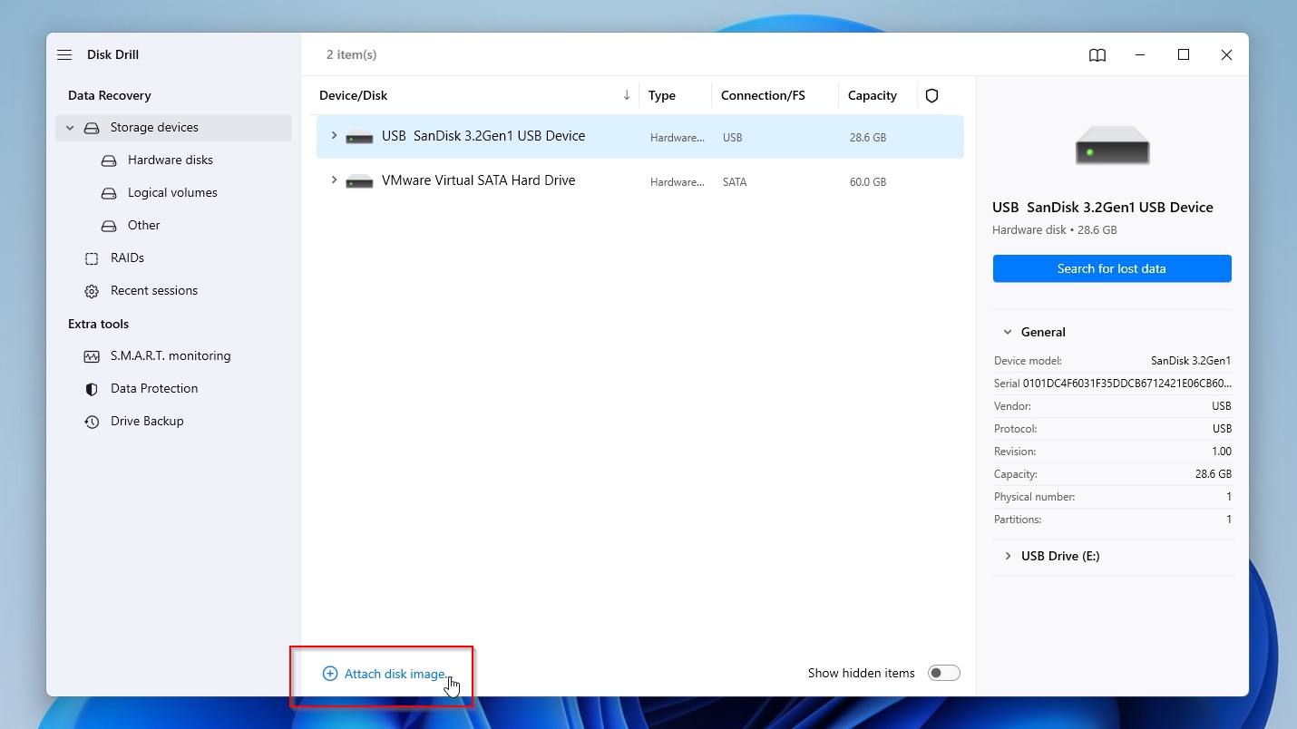Open Hardware disks in sidebar
Viewport: 1297px width, 729px height.
tap(171, 160)
